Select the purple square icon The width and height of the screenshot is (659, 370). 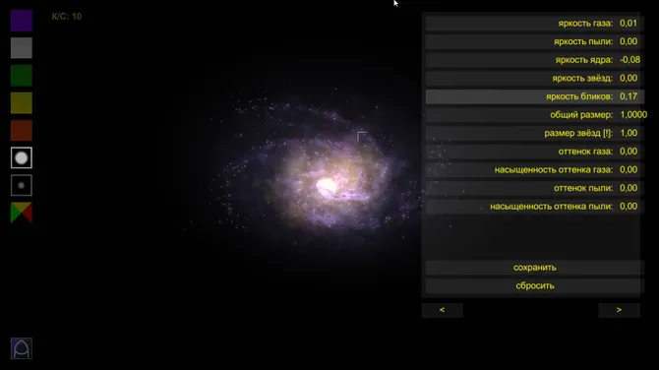22,21
